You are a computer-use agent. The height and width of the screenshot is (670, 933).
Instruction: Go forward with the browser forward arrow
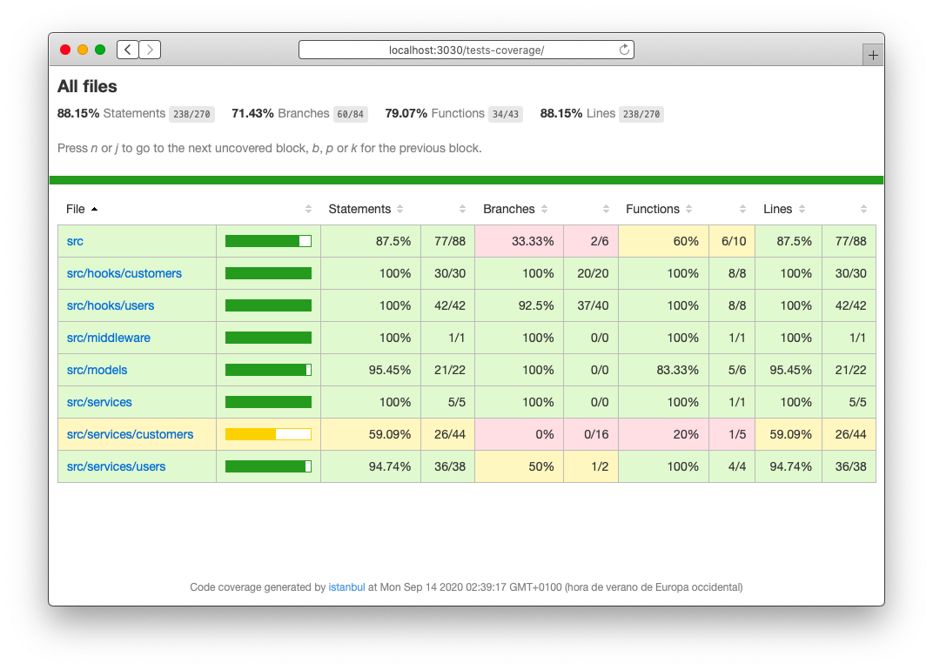point(150,50)
